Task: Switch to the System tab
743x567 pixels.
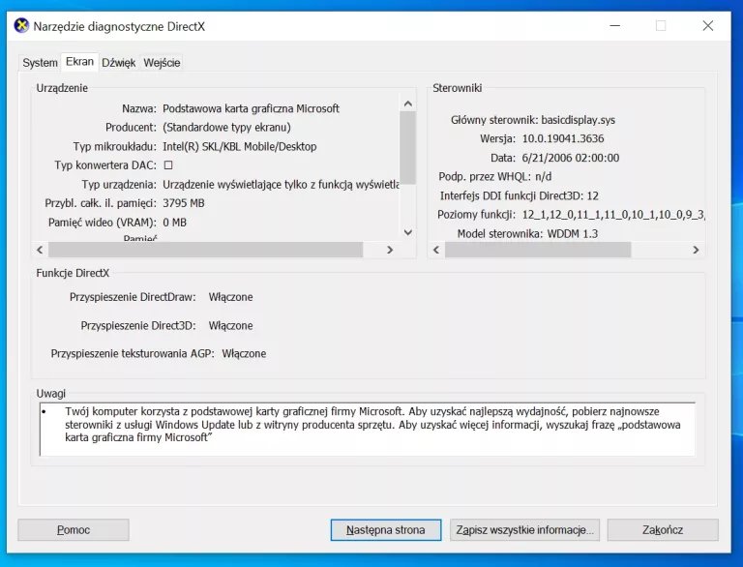Action: click(x=40, y=63)
